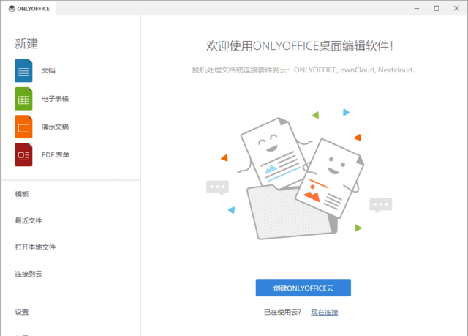Click the 创建ONLYOFFICE云 button

[x=303, y=288]
